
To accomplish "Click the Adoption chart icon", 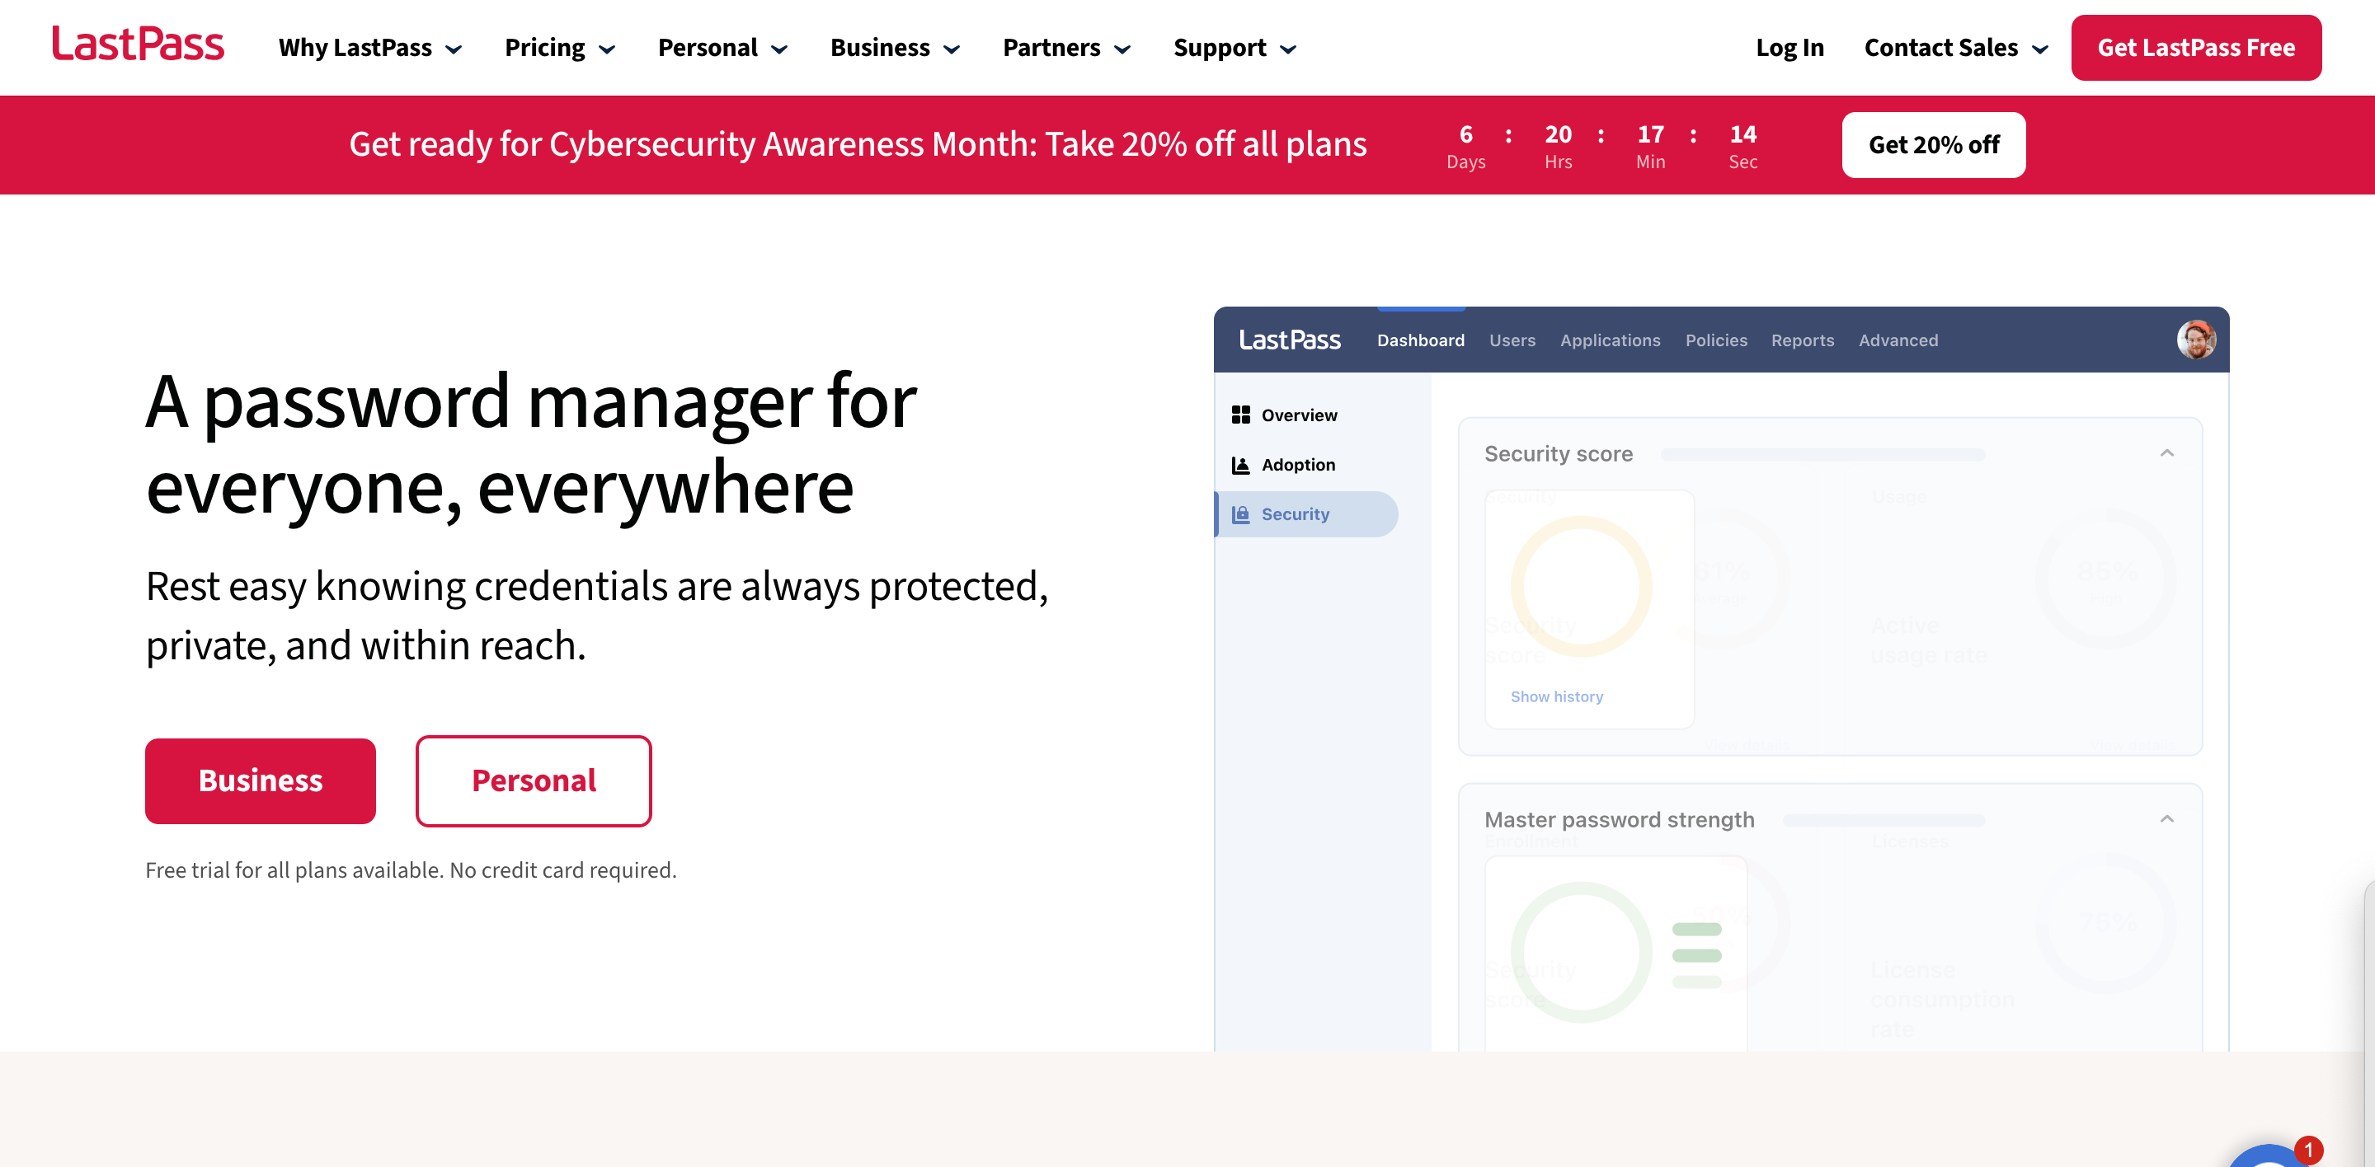I will pos(1241,465).
